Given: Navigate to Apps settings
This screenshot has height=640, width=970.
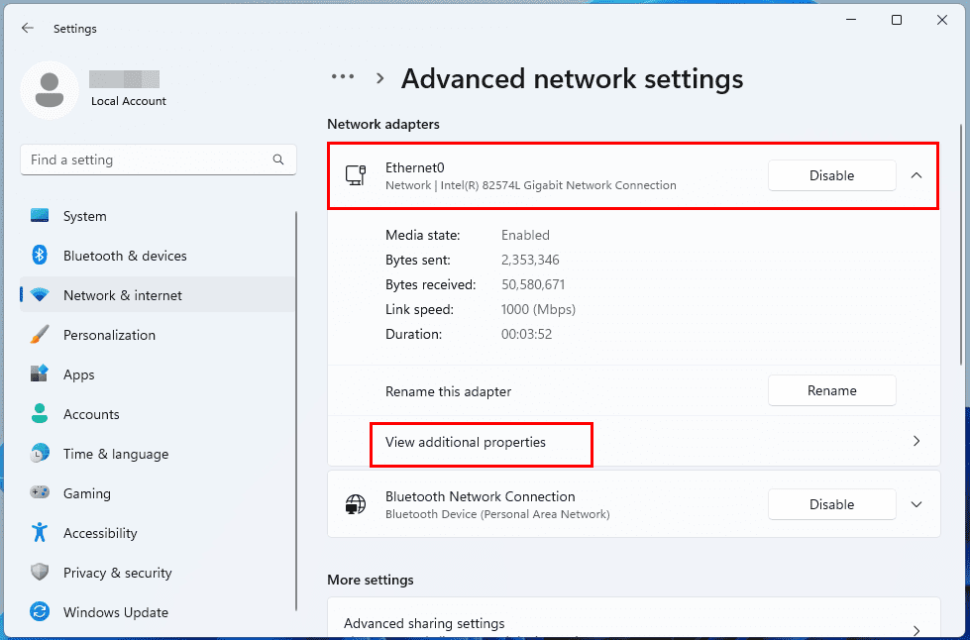Looking at the screenshot, I should pos(158,374).
